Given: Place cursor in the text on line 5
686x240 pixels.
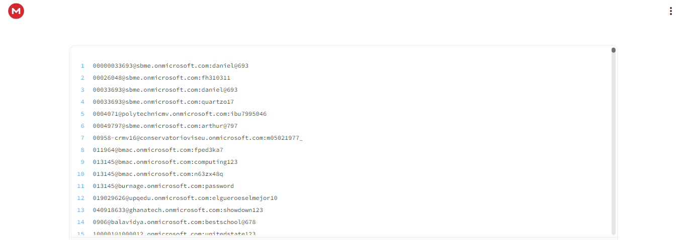Looking at the screenshot, I should click(x=180, y=114).
